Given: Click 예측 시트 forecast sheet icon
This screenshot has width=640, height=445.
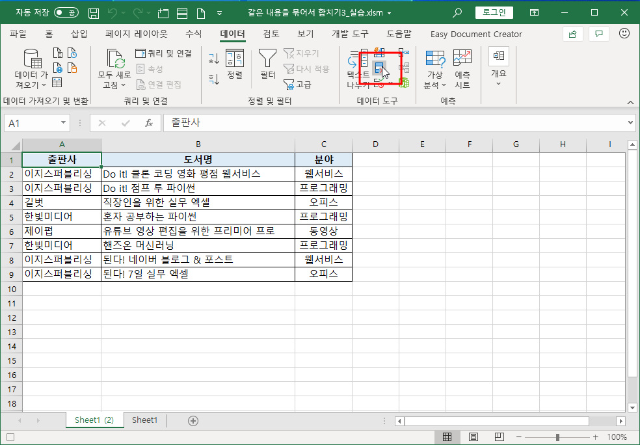Looking at the screenshot, I should point(462,69).
